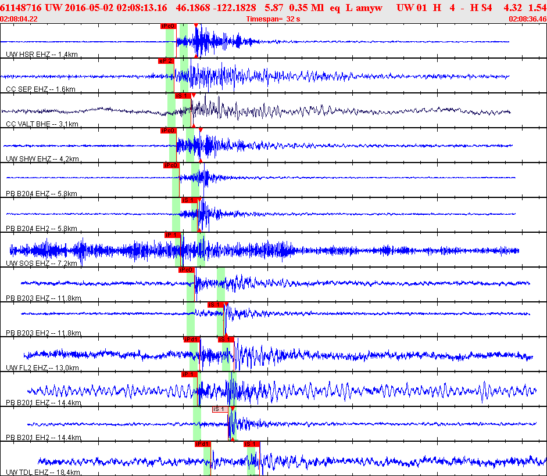Select the iP 1 pick flag on PB B201 EHZ trace
The height and width of the screenshot is (476, 547).
(x=189, y=374)
